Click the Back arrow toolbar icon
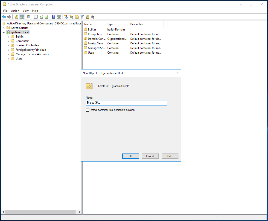The image size is (268, 221). pos(4,17)
